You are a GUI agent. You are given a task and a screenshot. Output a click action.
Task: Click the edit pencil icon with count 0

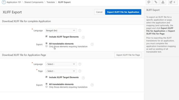(173, 2)
